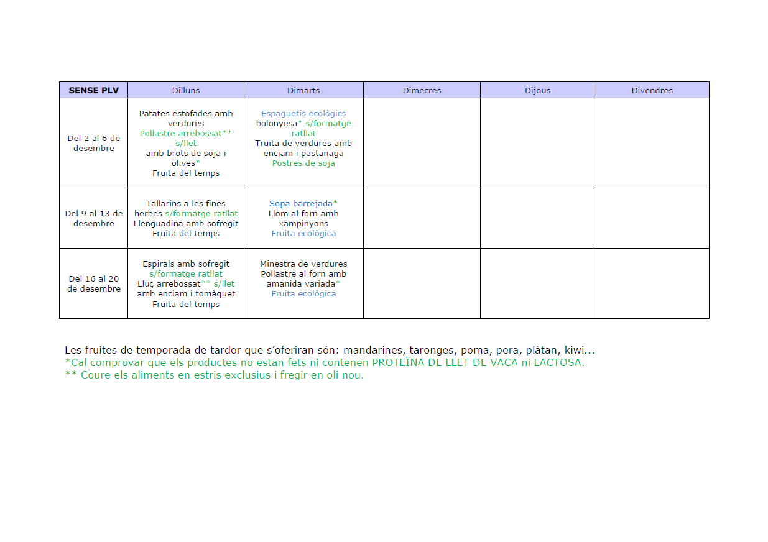This screenshot has width=768, height=542.
Task: Click the green '*Cal comprovar que els productes' note
Action: tap(325, 363)
